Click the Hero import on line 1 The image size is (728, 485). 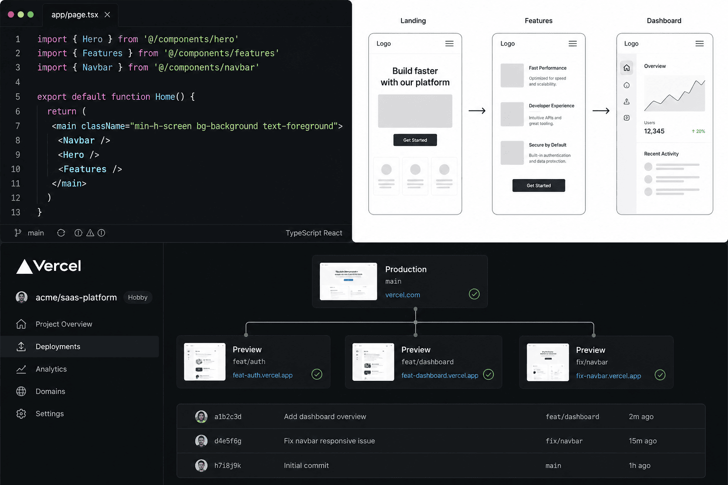coord(92,39)
